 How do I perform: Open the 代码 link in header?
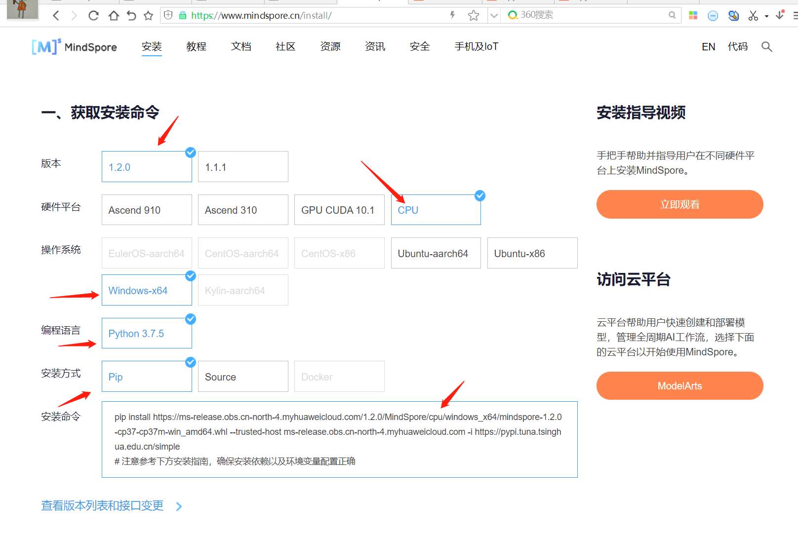pos(738,46)
